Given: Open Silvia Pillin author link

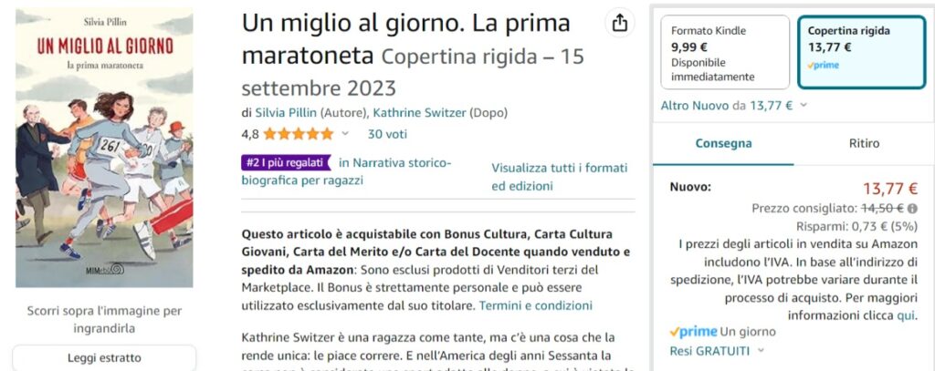Looking at the screenshot, I should (286, 112).
